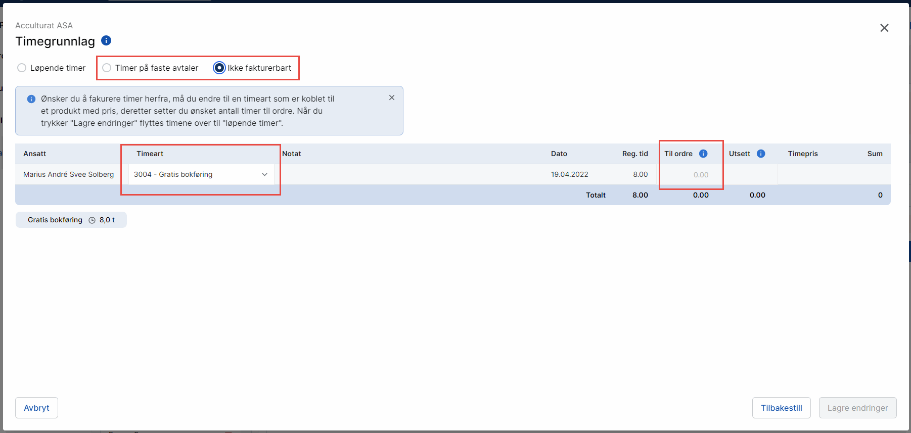Click the Gratis bokføring 8,0 t summary chip
The height and width of the screenshot is (433, 911).
pos(71,220)
